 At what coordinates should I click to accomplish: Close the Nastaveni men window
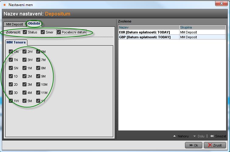click(221, 3)
